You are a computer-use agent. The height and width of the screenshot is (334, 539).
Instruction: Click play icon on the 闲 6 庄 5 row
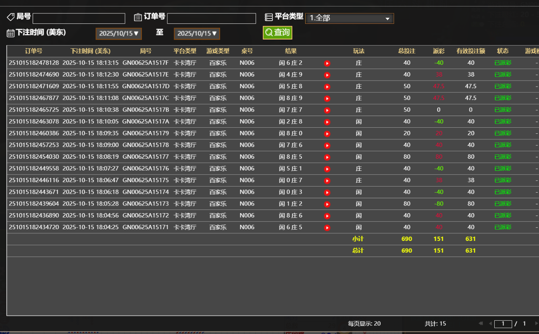point(327,227)
